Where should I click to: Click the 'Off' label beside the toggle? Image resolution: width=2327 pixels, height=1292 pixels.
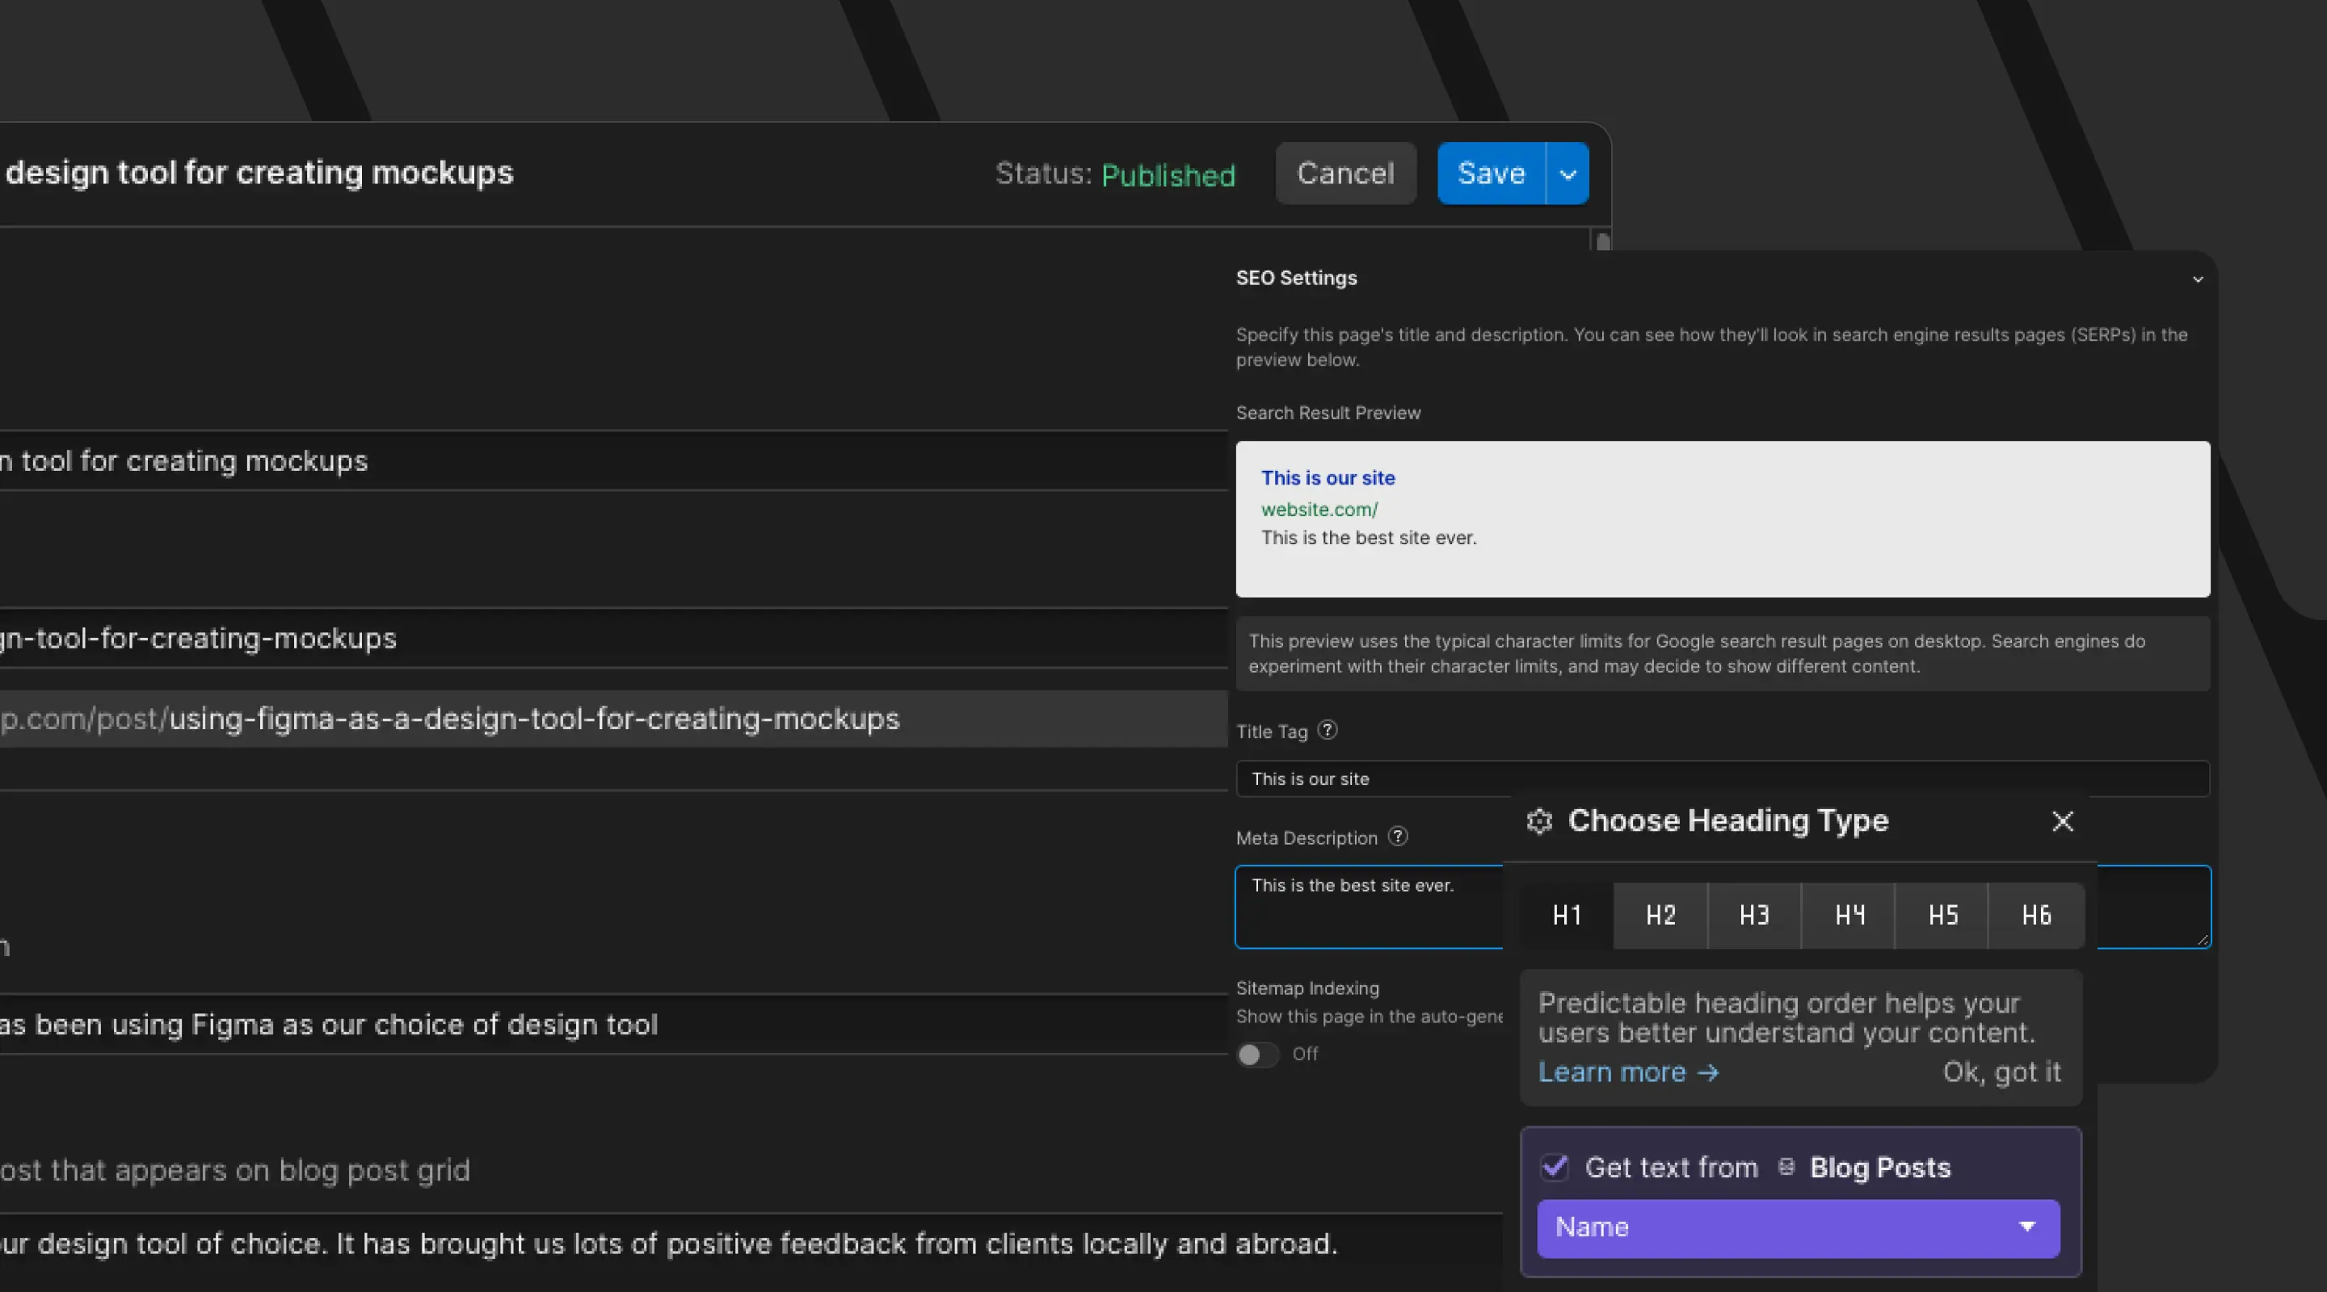[x=1304, y=1054]
